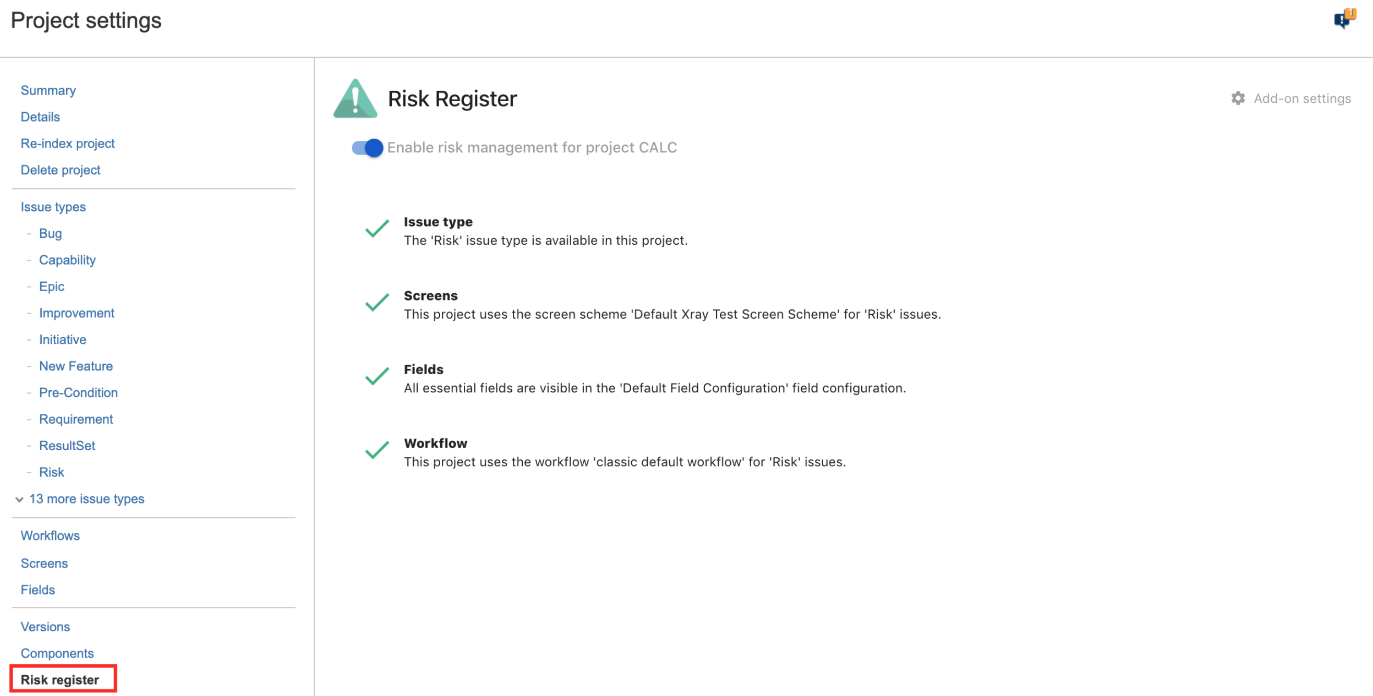Viewport: 1373px width, 696px height.
Task: Select the Pre-Condition issue type
Action: tap(78, 393)
